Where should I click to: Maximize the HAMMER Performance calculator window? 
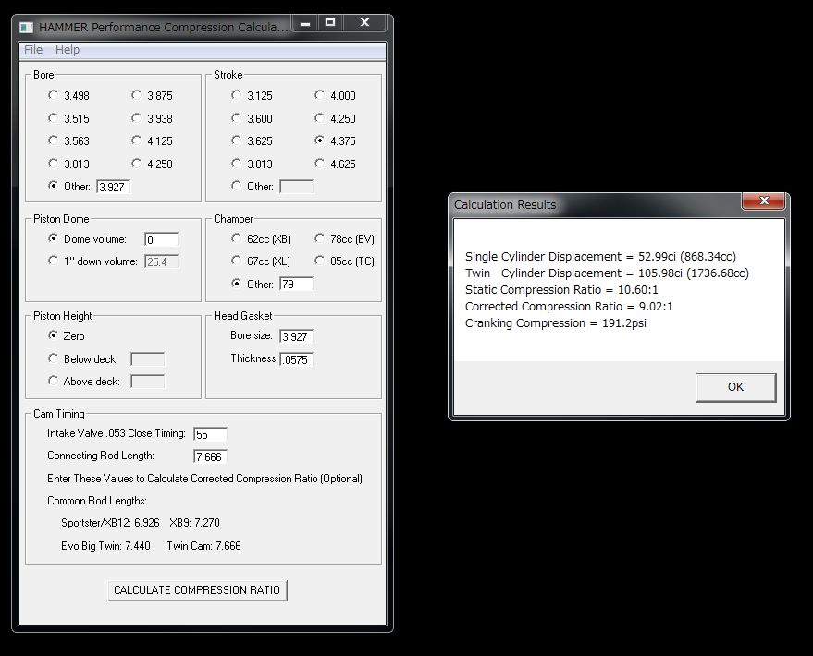click(330, 23)
